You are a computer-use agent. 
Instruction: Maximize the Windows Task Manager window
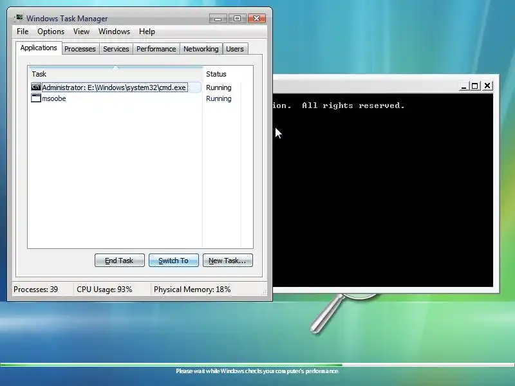click(x=237, y=19)
